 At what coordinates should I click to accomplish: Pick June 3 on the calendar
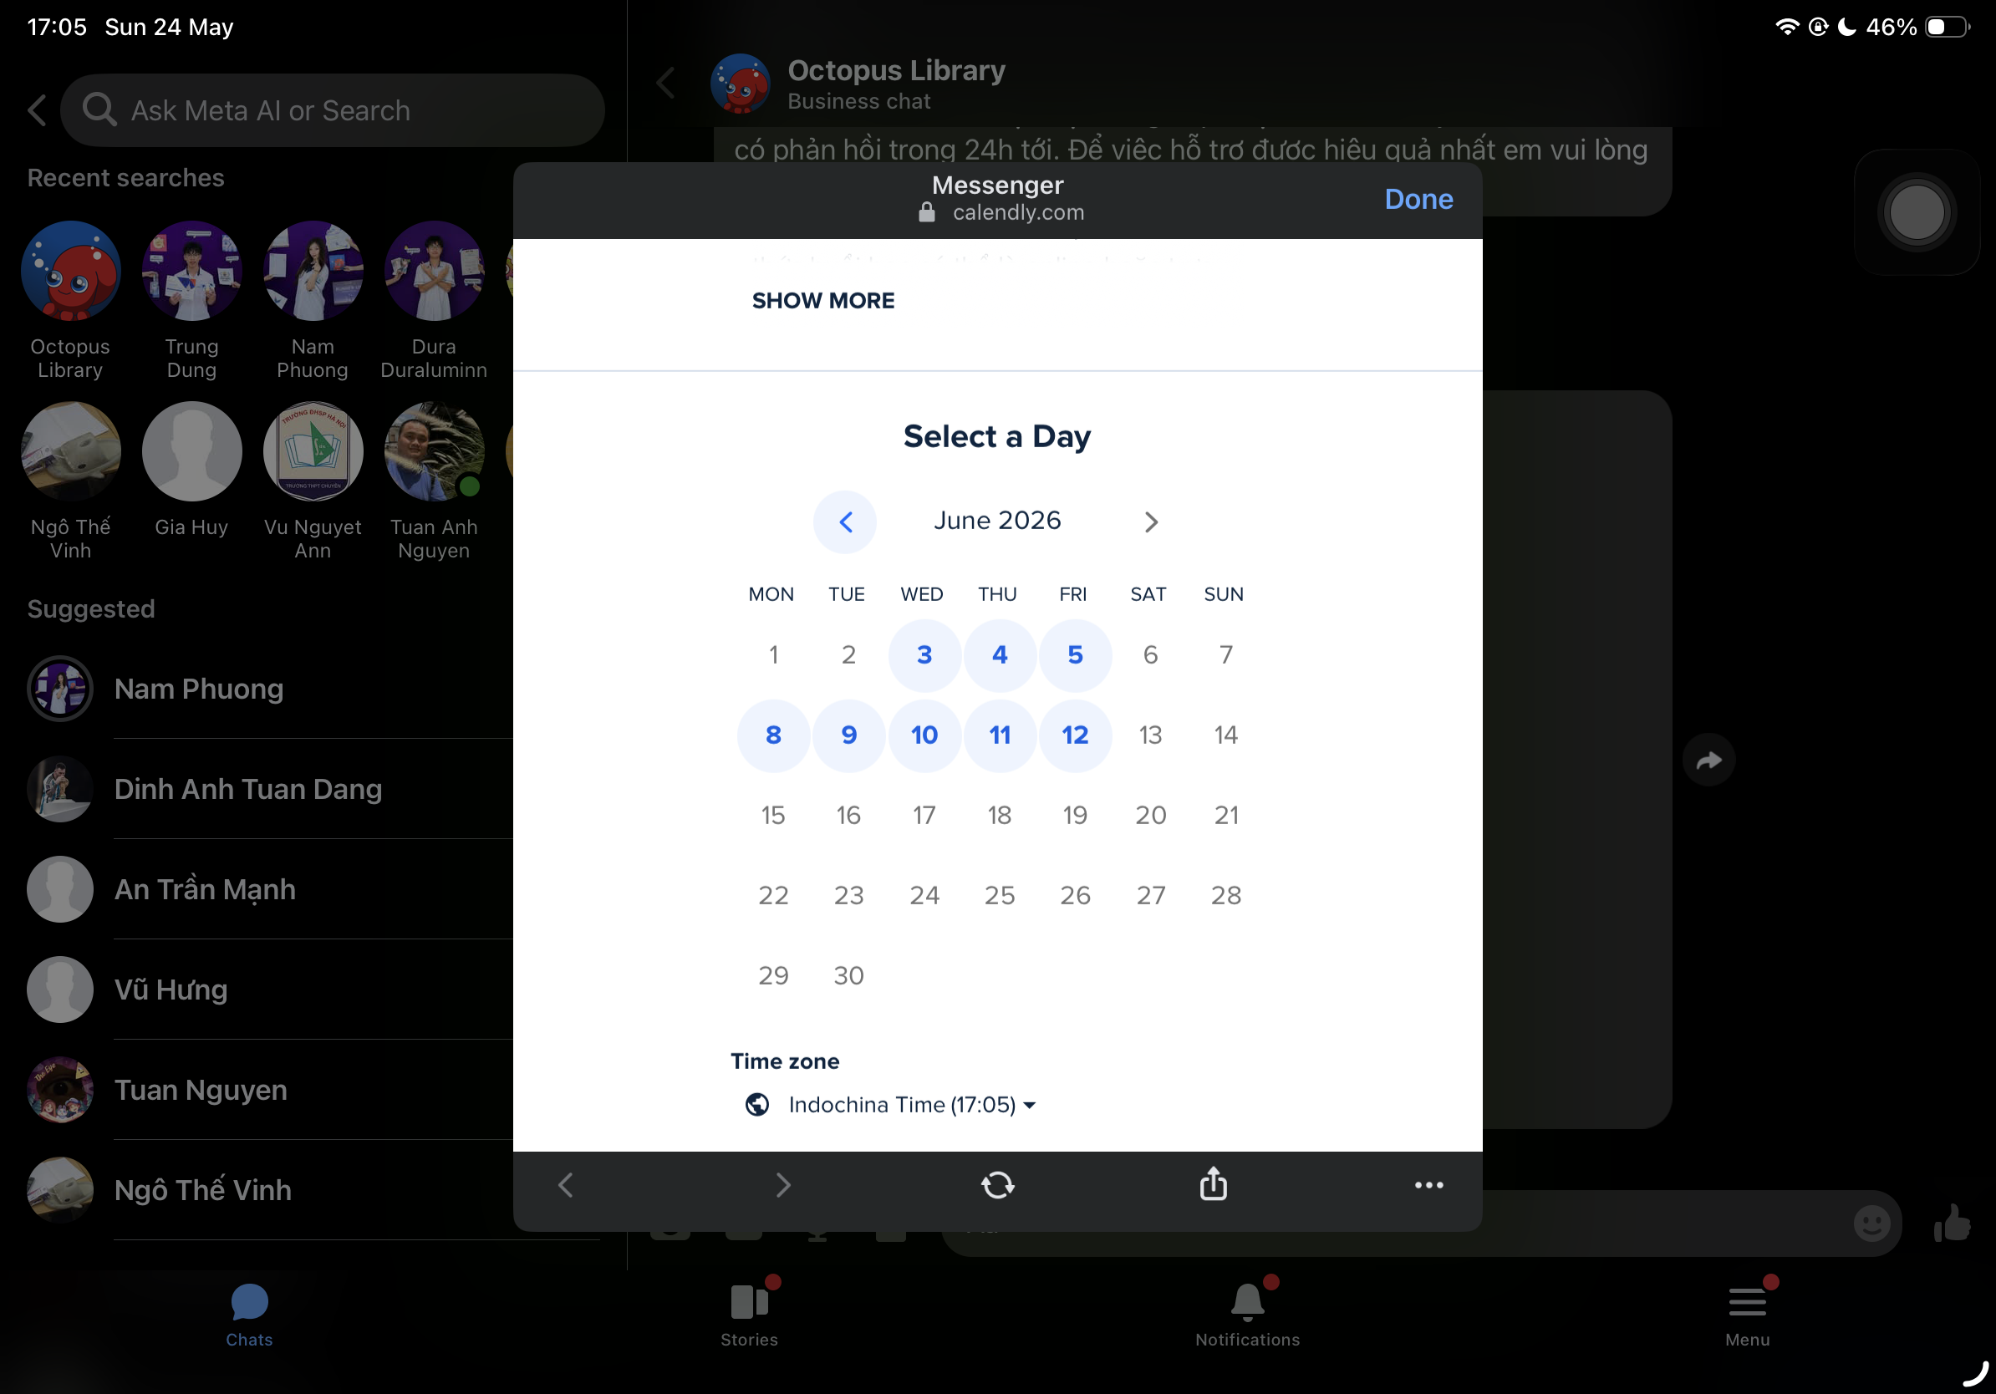tap(924, 655)
